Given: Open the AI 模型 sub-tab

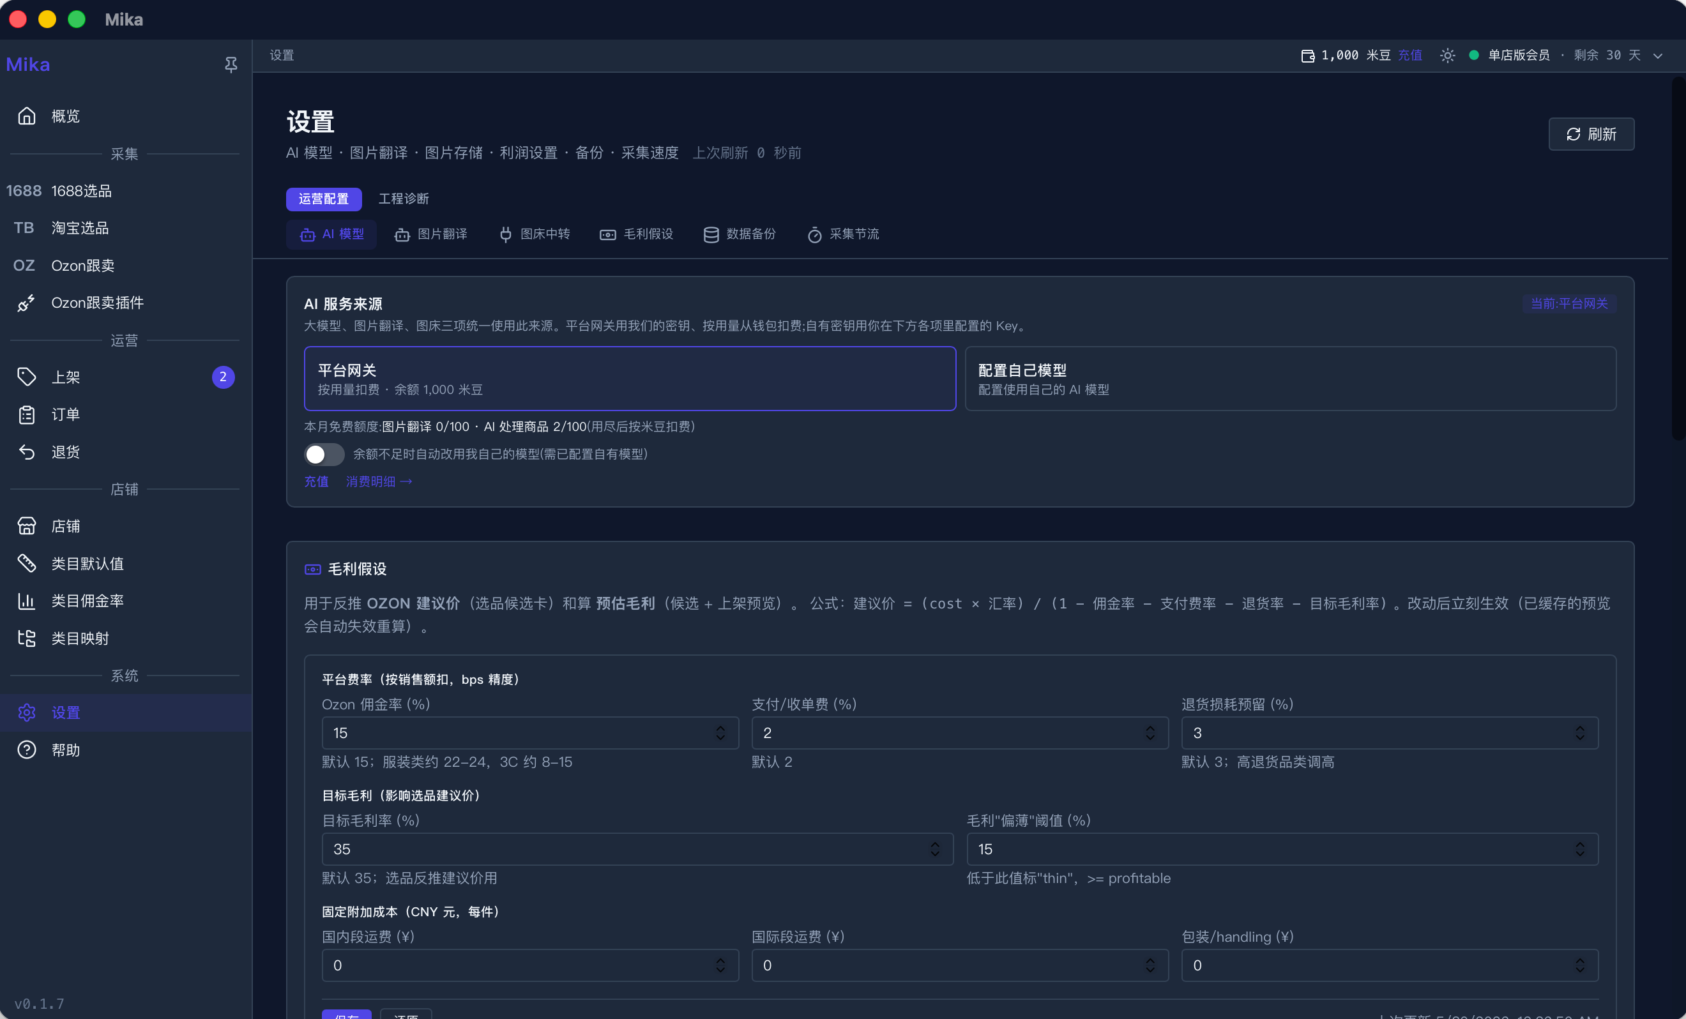Looking at the screenshot, I should tap(332, 234).
